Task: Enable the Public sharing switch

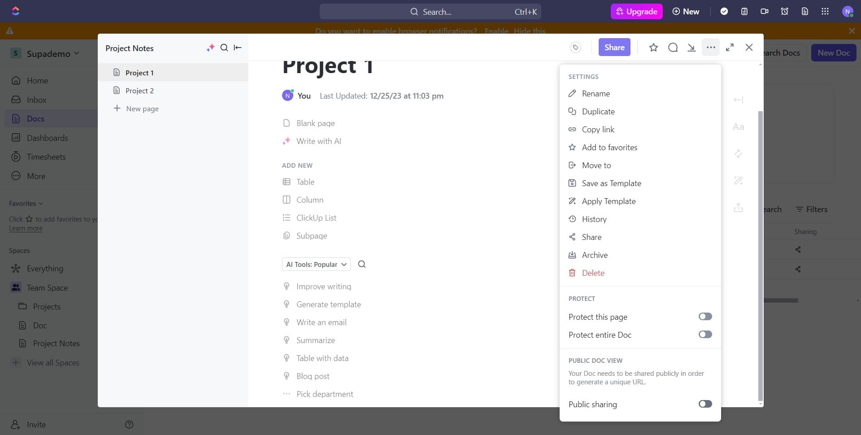Action: (705, 404)
